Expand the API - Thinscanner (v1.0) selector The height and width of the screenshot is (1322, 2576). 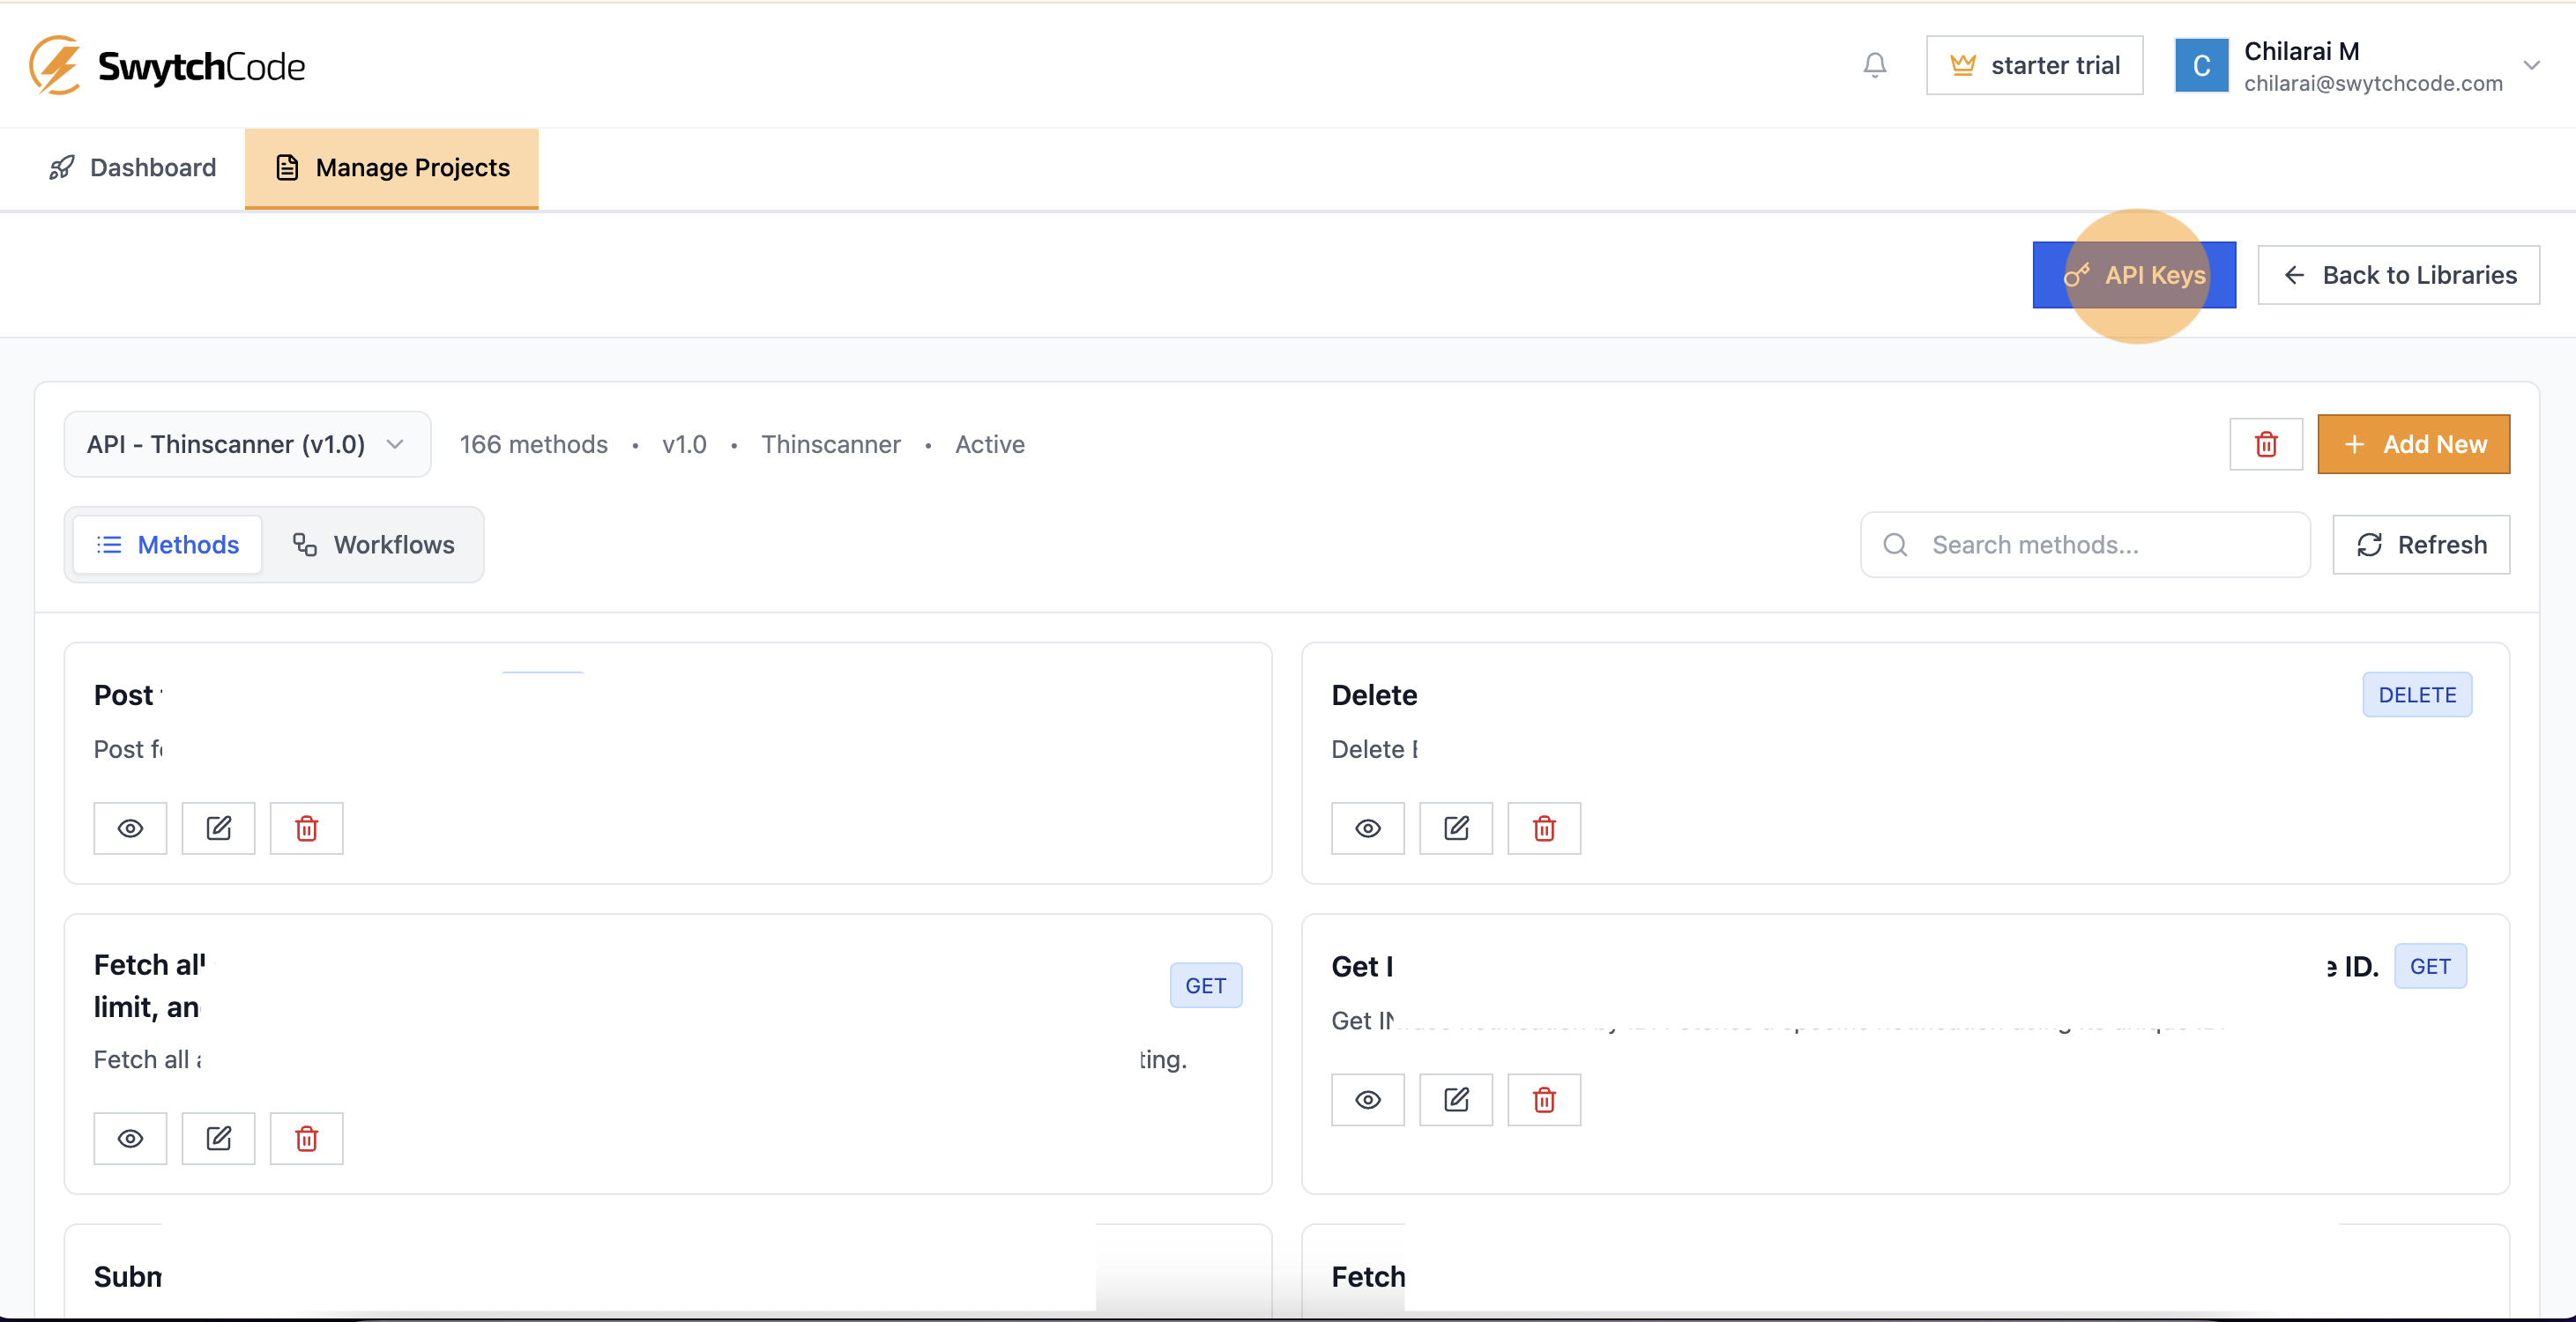(x=247, y=444)
